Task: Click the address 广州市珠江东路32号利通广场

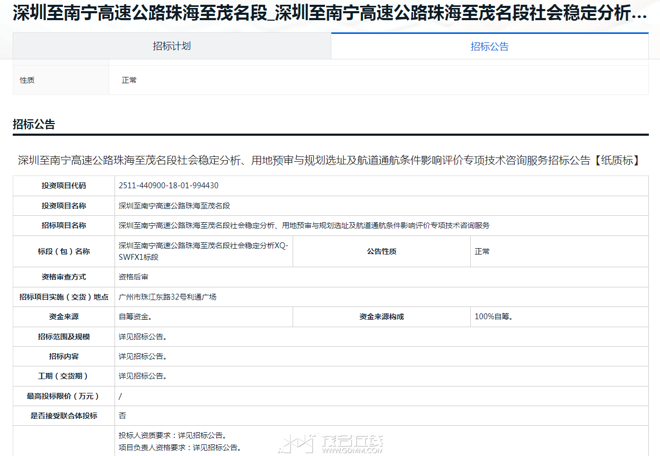Action: pyautogui.click(x=168, y=297)
